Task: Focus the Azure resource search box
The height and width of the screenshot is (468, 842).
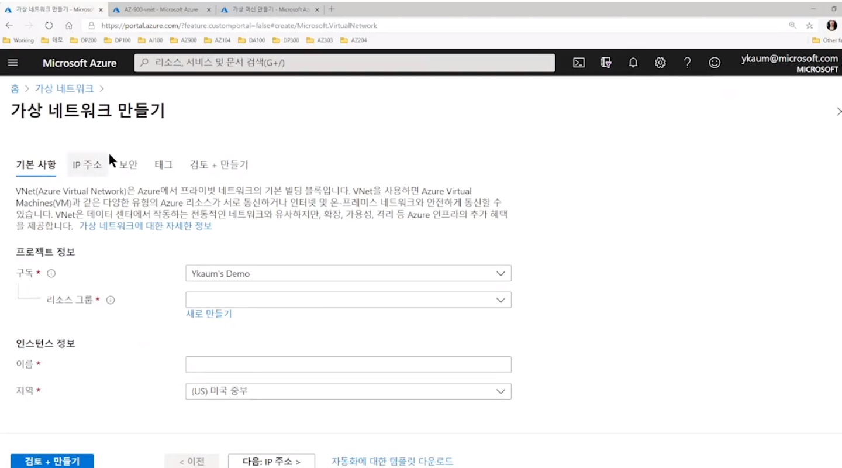Action: 345,63
